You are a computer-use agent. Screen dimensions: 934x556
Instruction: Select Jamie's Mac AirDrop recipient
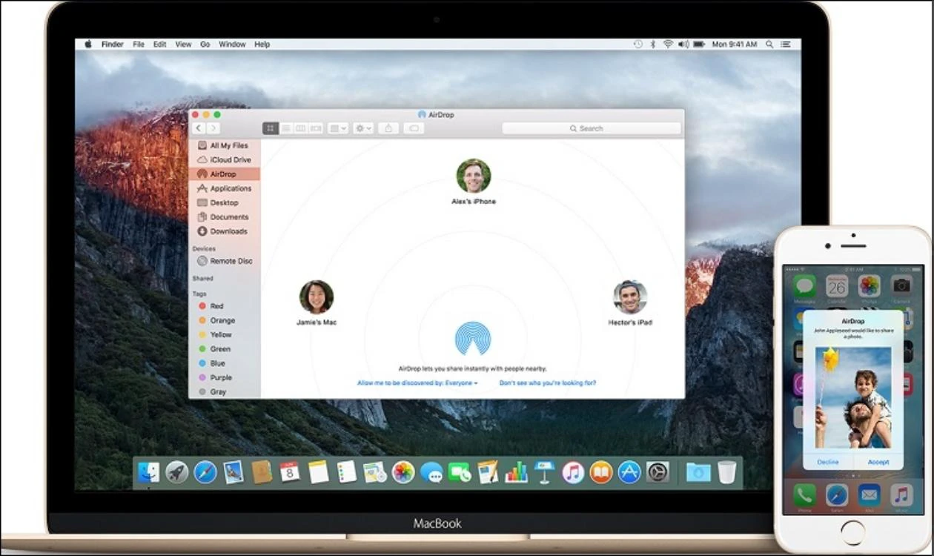pyautogui.click(x=317, y=302)
